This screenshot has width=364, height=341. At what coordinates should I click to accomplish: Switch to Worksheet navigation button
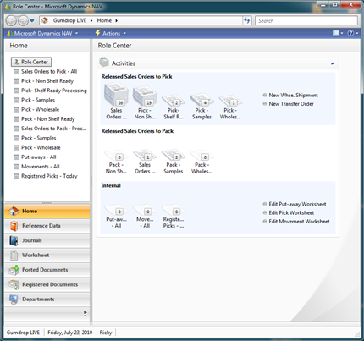[47, 256]
